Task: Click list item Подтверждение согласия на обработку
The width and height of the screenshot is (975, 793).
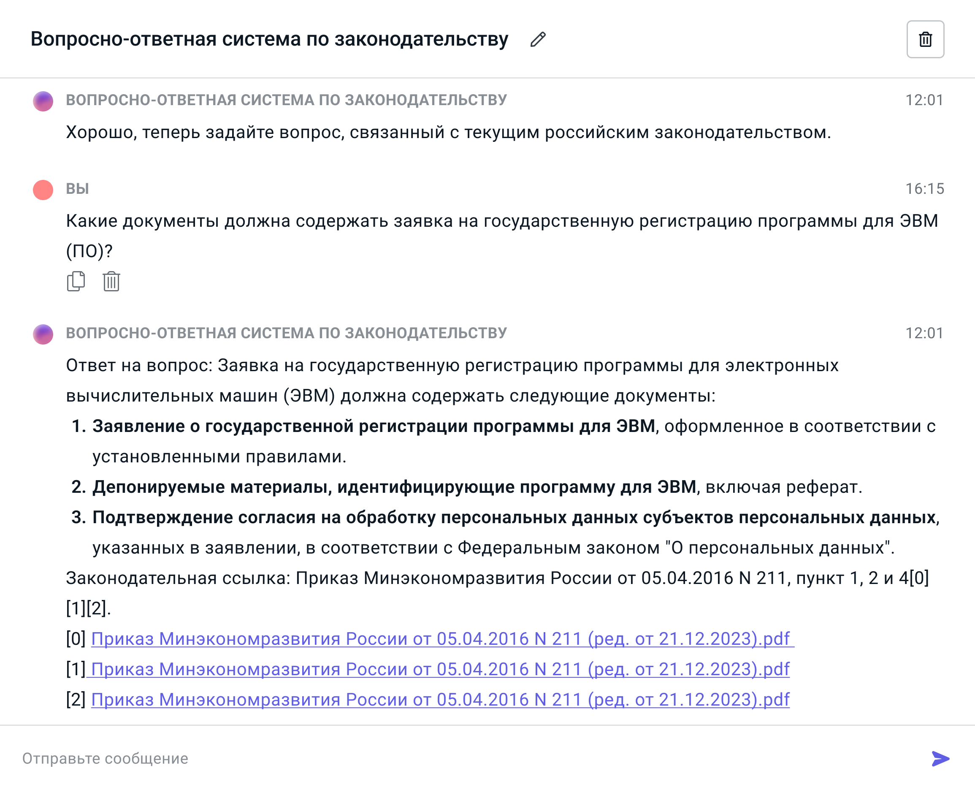Action: 513,518
